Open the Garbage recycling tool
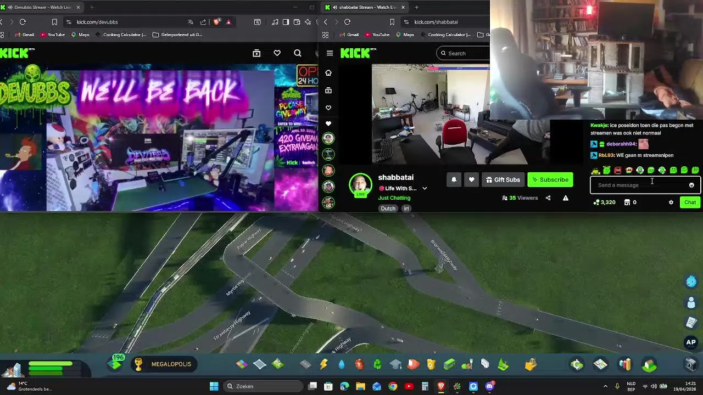 tap(377, 364)
